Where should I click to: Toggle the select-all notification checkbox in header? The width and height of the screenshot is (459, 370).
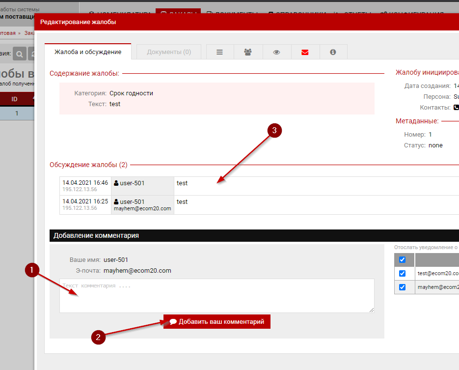(403, 260)
